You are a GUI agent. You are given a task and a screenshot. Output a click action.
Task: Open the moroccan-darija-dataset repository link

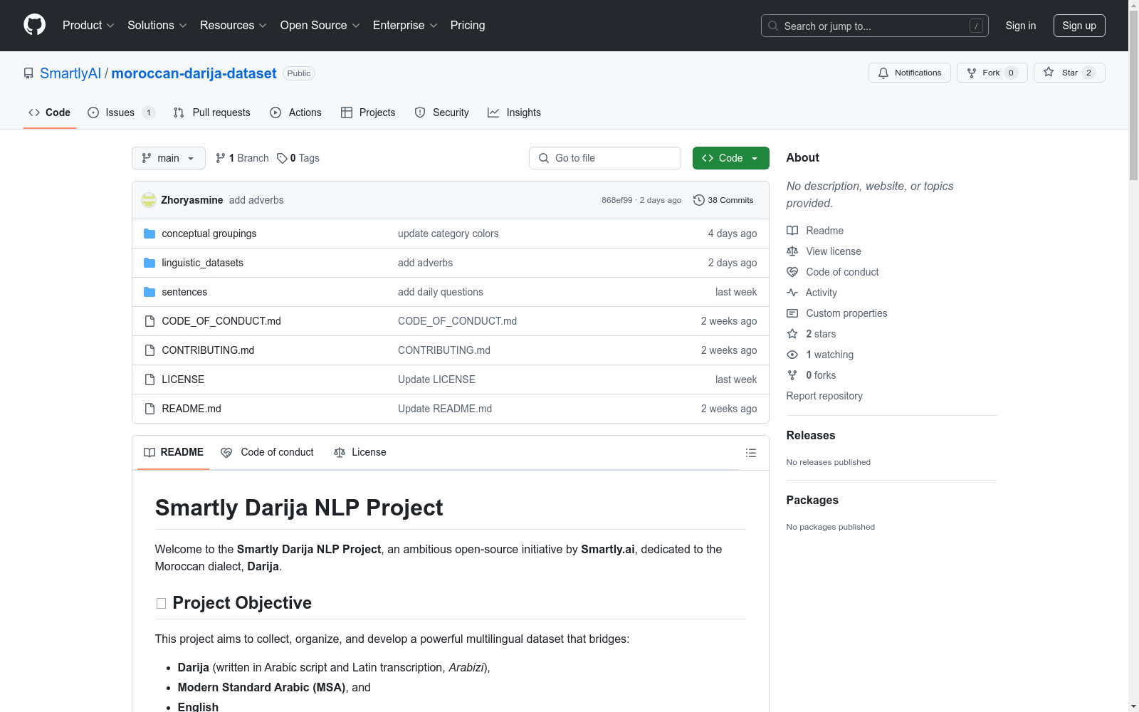click(x=194, y=73)
